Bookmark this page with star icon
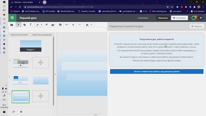 tap(172, 7)
